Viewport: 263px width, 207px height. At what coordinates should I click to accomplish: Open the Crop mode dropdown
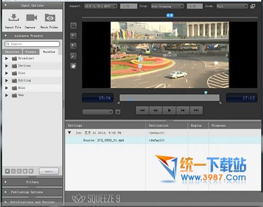click(167, 6)
